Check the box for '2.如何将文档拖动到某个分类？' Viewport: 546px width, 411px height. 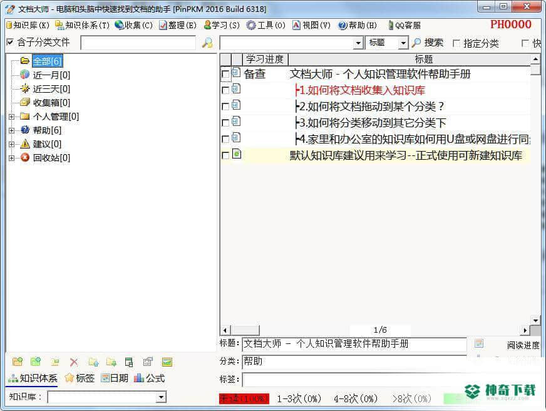tap(225, 107)
